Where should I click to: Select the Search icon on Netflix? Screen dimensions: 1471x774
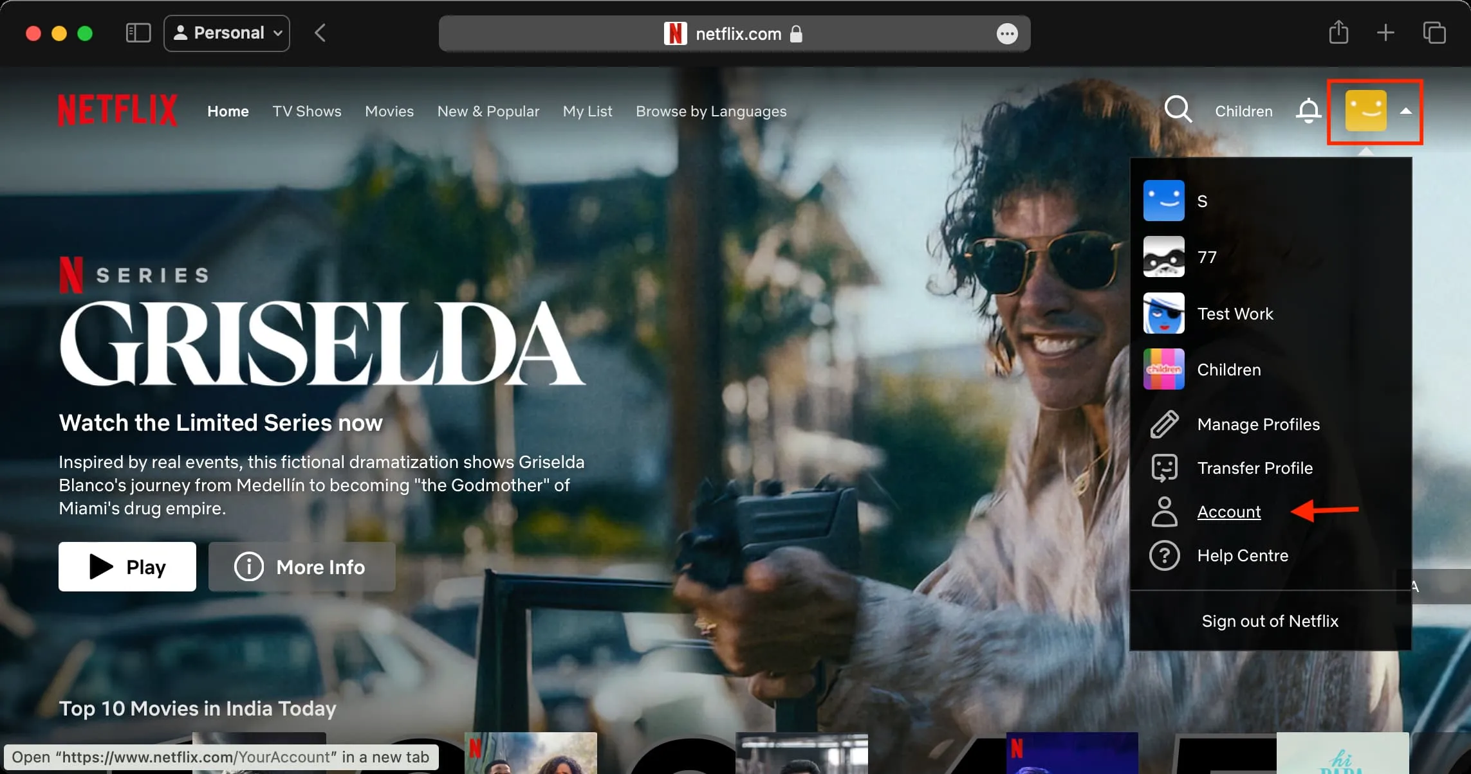coord(1180,110)
